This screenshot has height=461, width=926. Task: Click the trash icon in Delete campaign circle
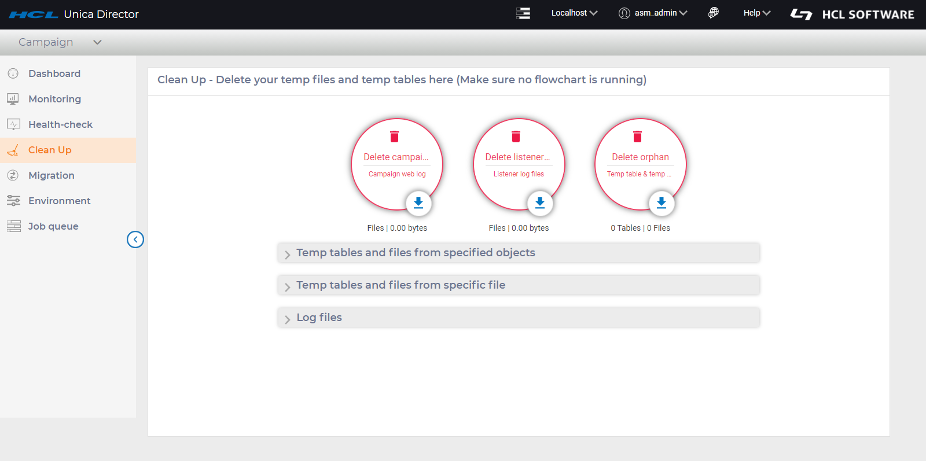(x=394, y=137)
